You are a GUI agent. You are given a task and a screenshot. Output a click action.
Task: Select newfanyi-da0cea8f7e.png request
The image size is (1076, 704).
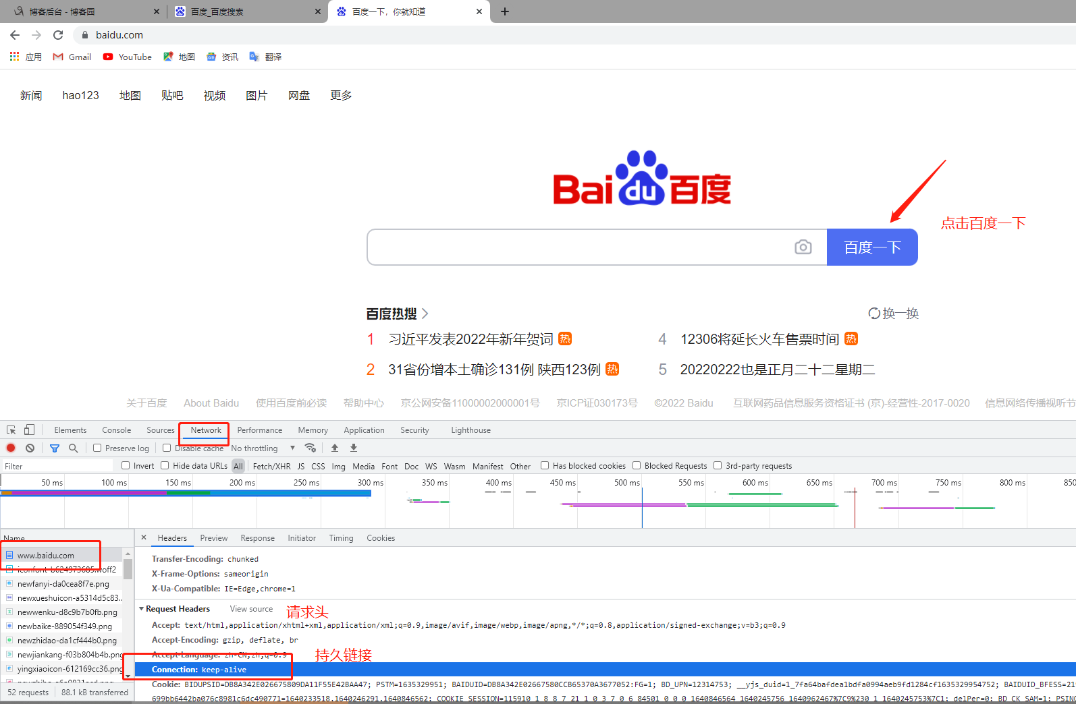[x=63, y=584]
